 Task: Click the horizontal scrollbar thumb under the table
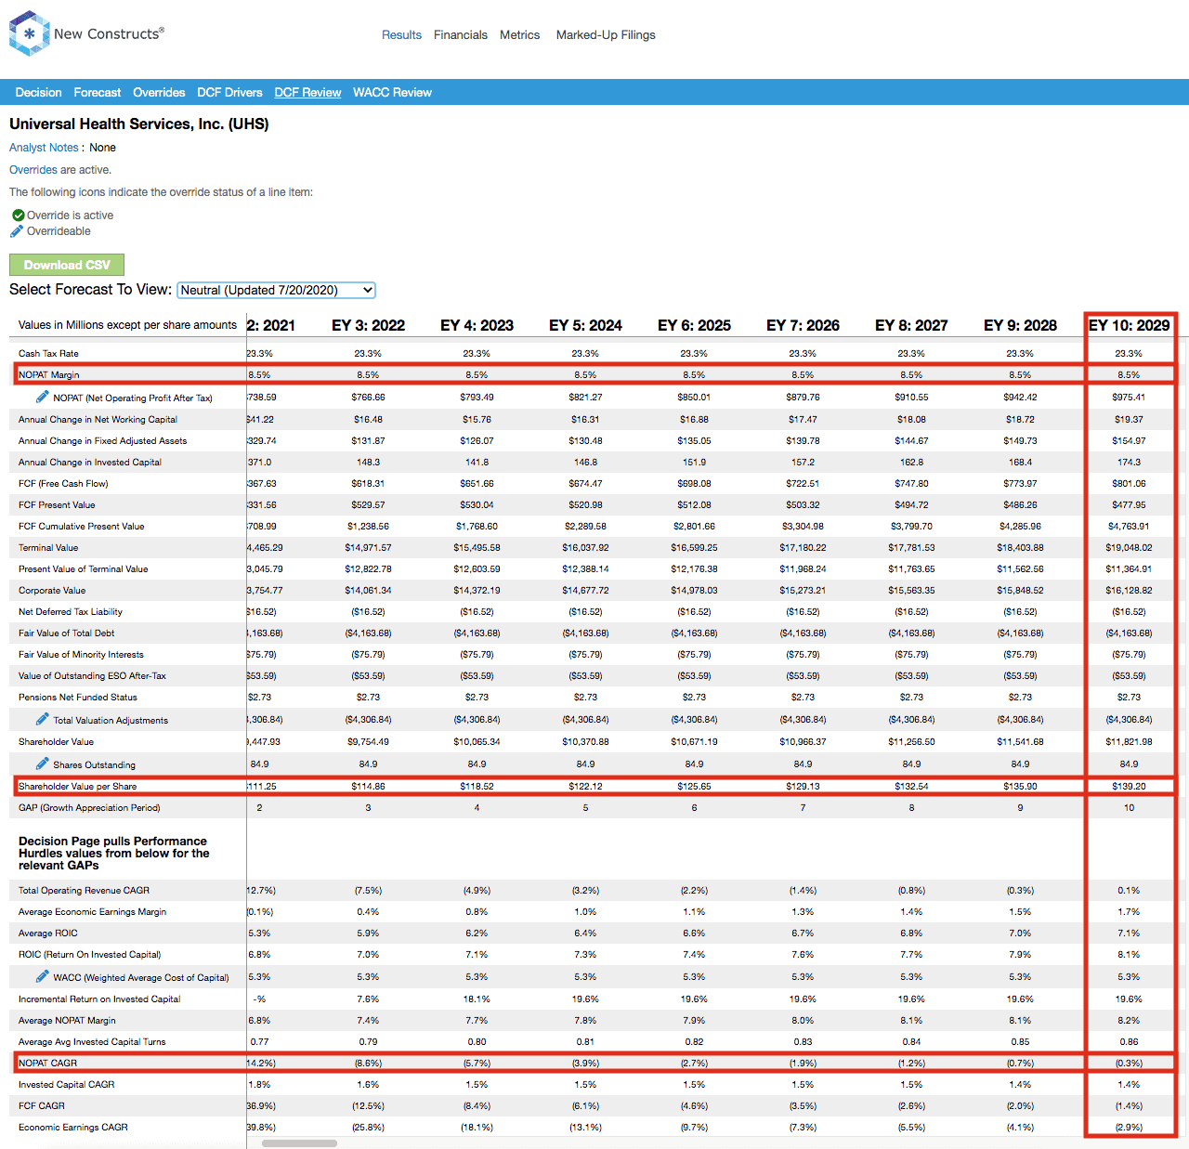299,1143
